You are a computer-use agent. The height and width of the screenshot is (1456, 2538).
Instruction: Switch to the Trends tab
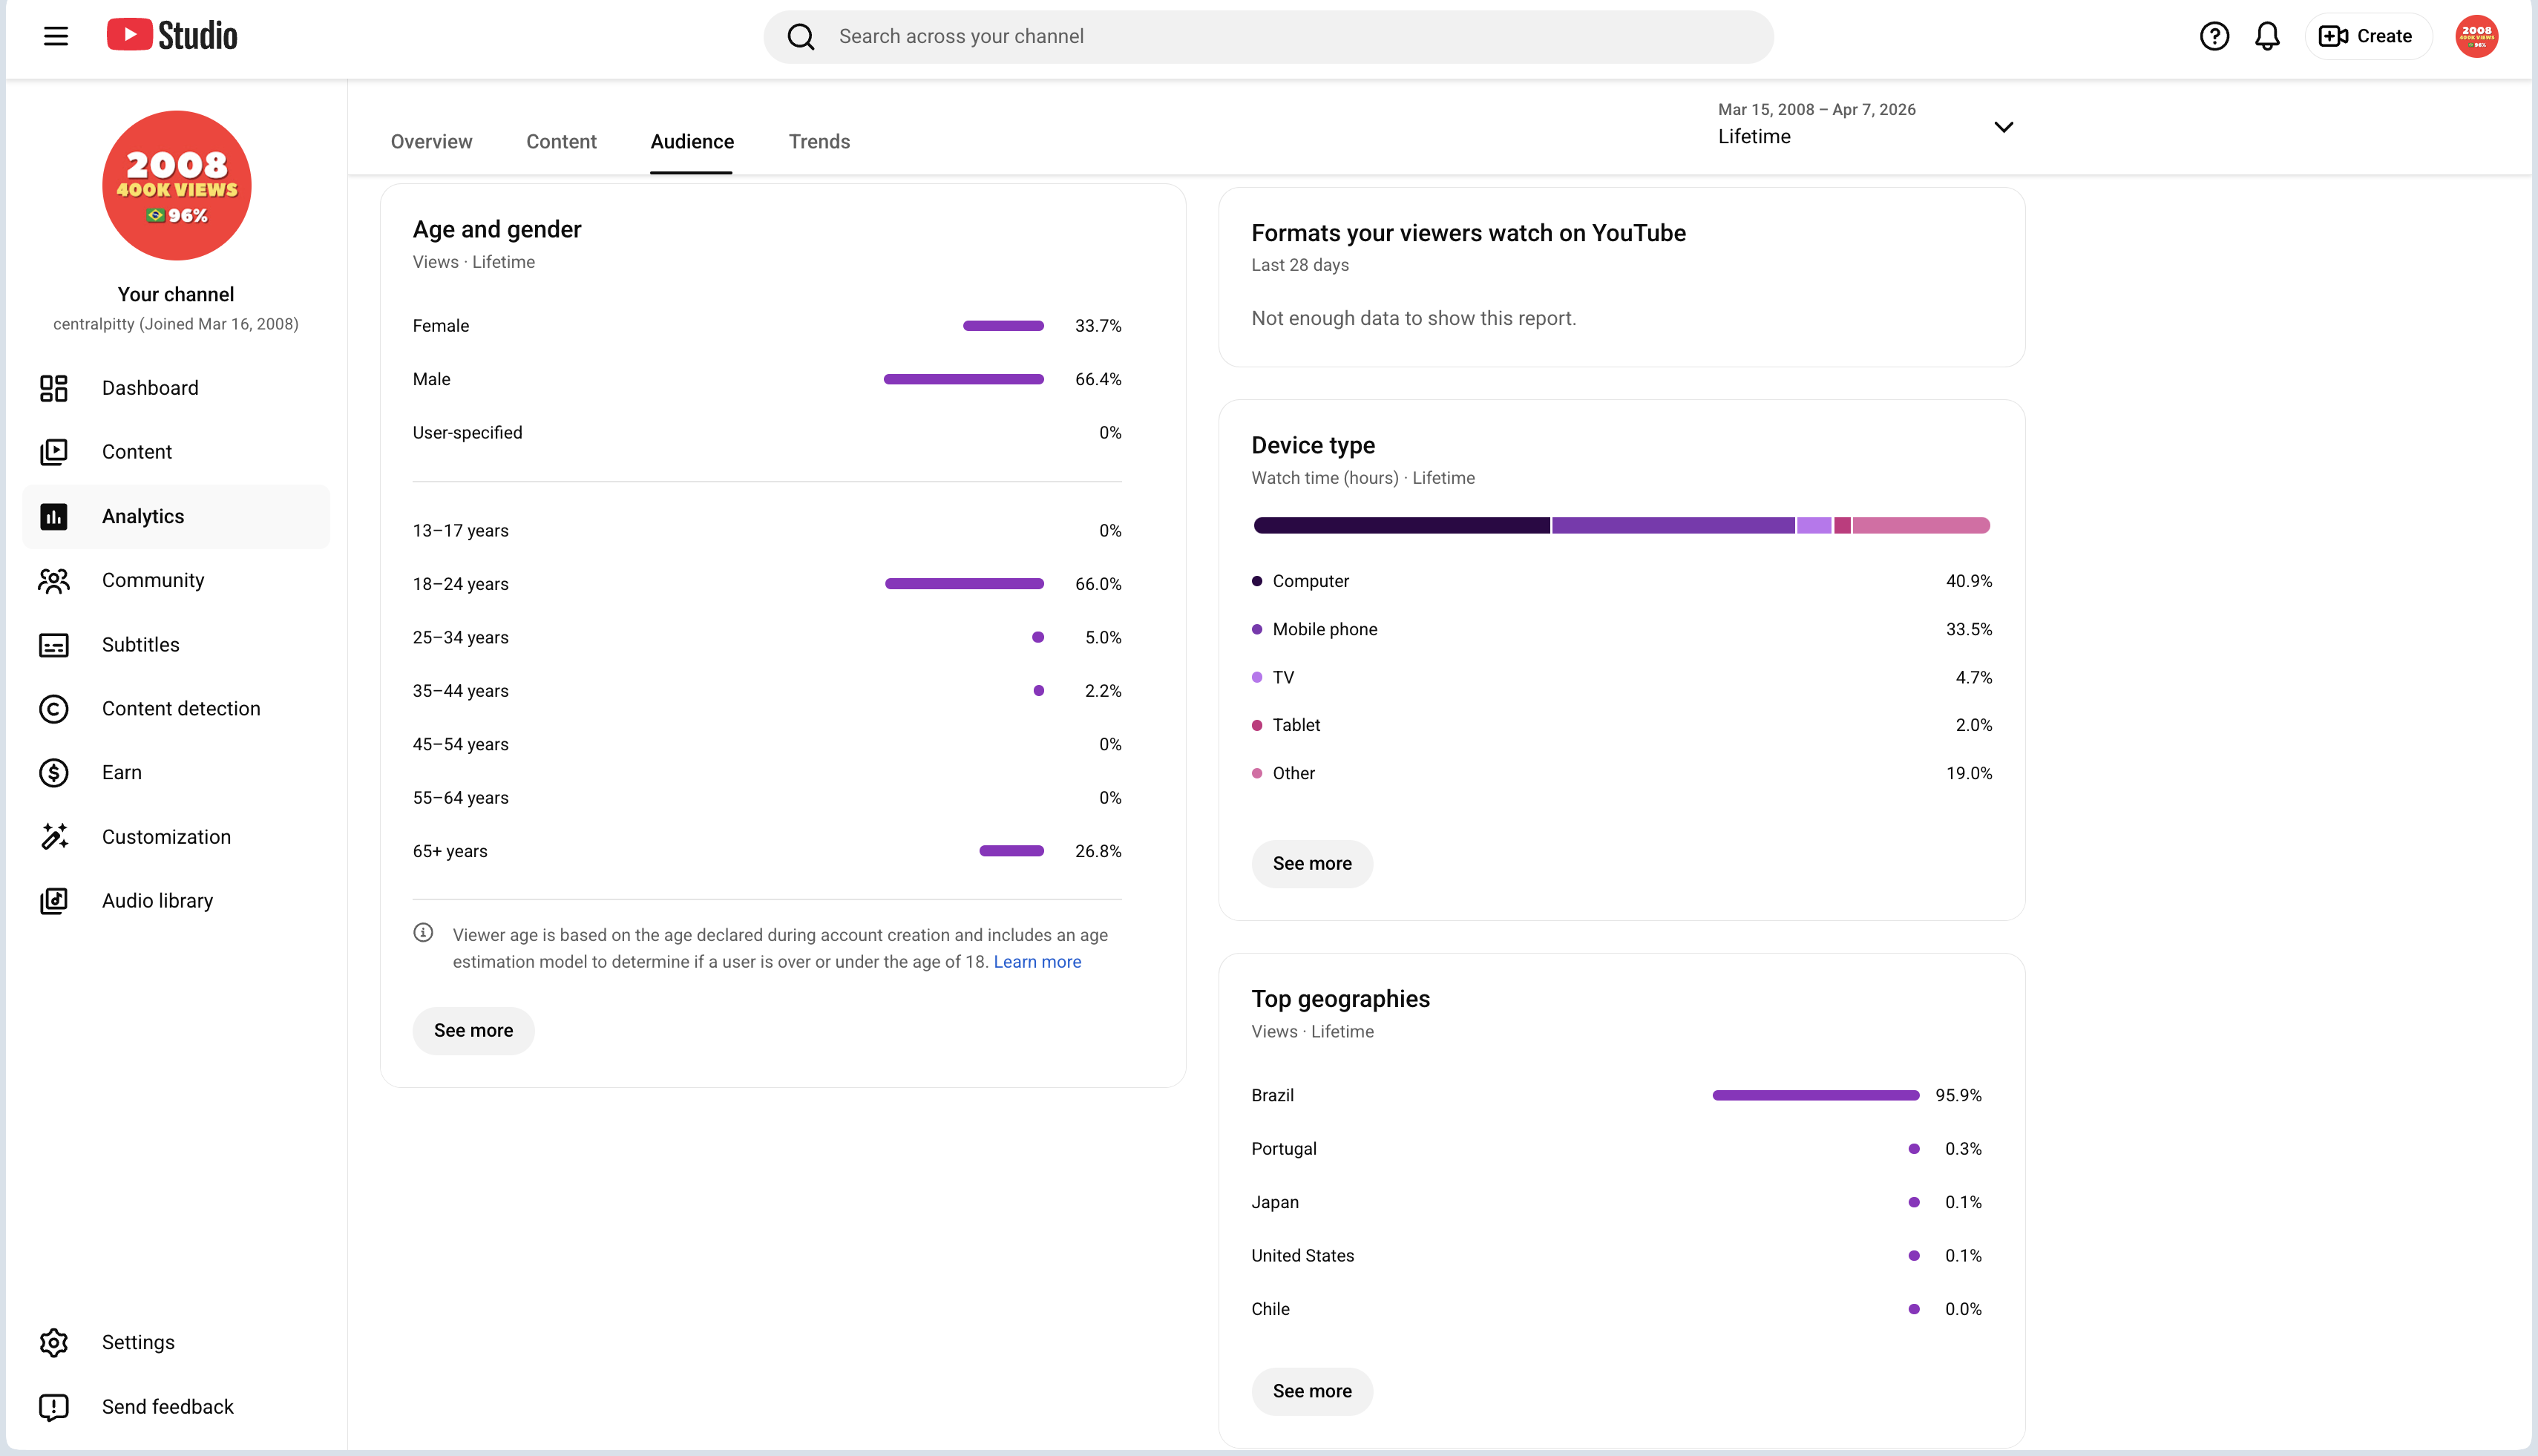819,142
